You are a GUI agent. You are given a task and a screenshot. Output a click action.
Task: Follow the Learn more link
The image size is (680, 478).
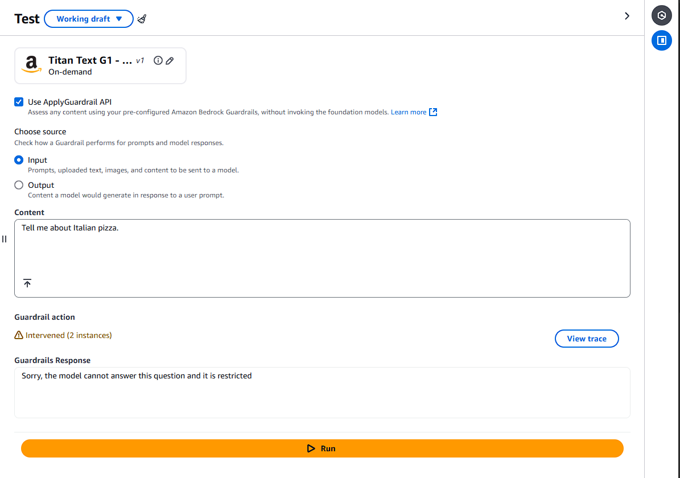tap(409, 112)
